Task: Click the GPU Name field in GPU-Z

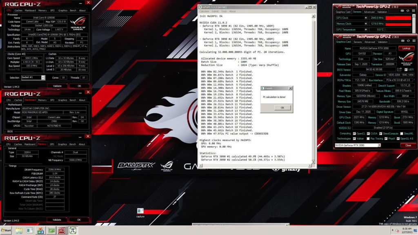Action: coord(374,48)
